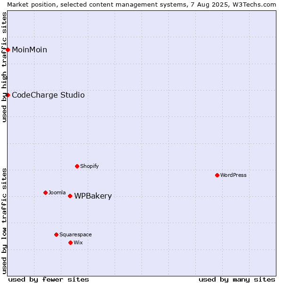Image resolution: width=283 pixels, height=283 pixels.
Task: Click the red MoinMoin data point
Action: point(8,50)
